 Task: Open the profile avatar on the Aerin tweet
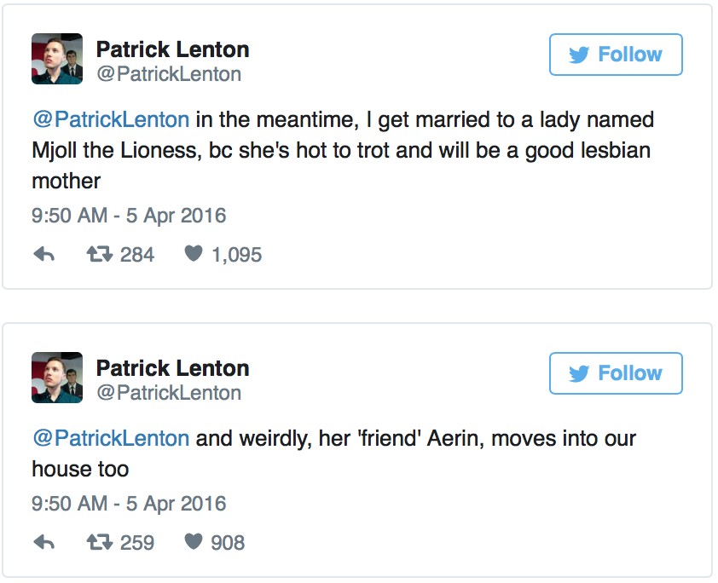tap(57, 378)
